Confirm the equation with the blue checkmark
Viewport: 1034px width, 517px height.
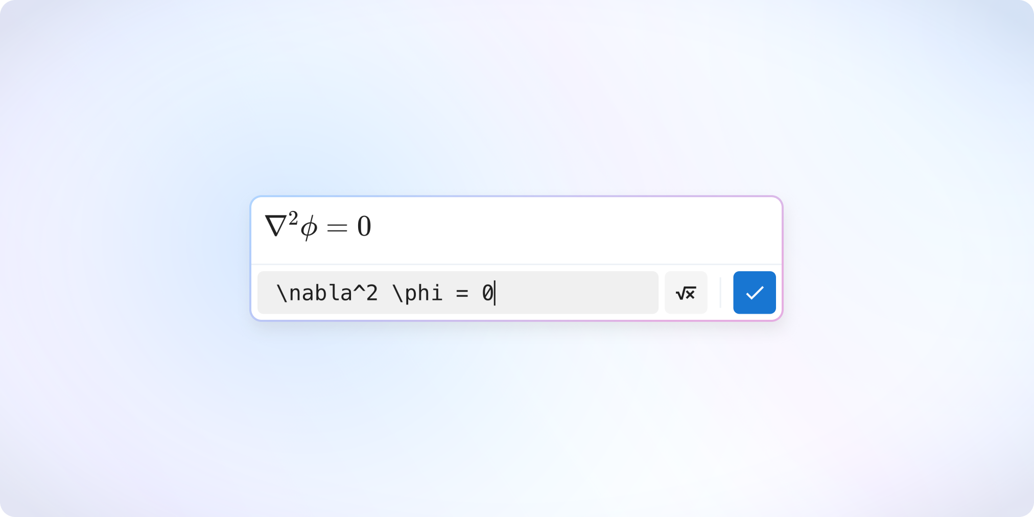(754, 293)
